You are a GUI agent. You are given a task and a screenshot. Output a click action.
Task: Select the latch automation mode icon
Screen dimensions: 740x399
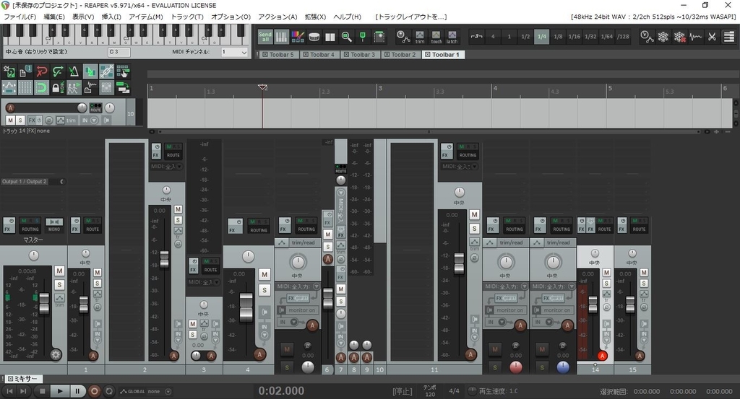(452, 37)
